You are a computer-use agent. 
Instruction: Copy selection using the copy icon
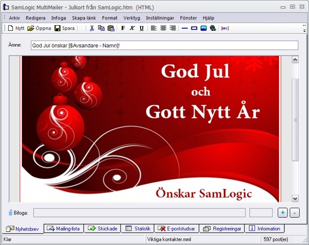(101, 28)
